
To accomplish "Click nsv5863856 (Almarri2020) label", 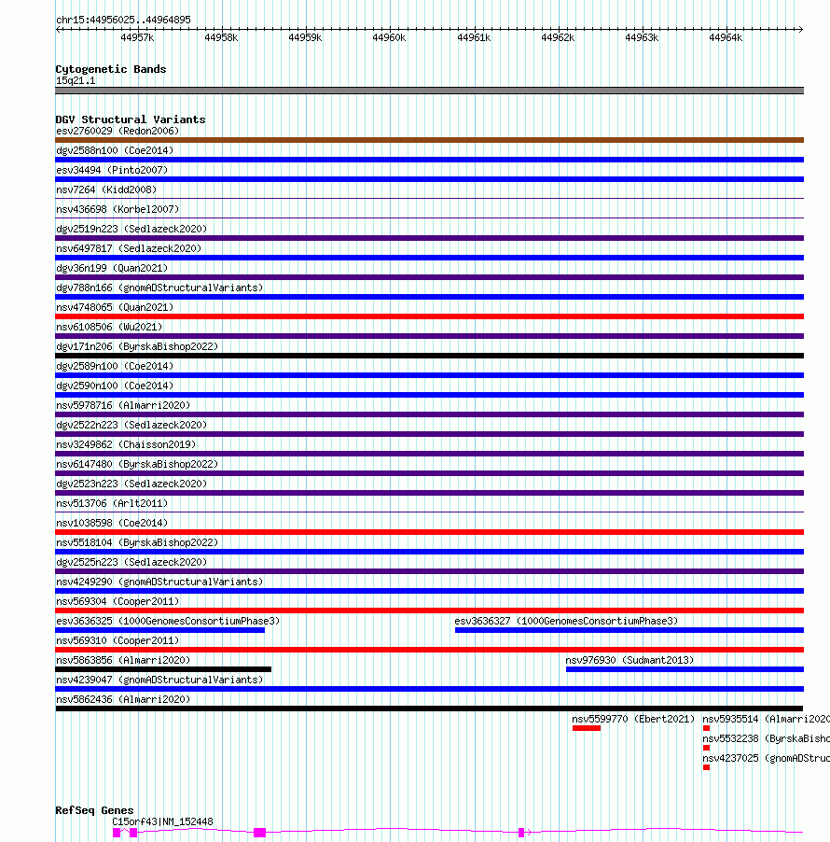I will tap(123, 660).
